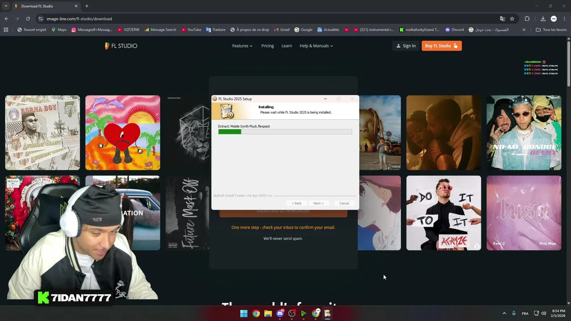
Task: Open the Nouvel onglet bookmark
Action: (x=31, y=30)
